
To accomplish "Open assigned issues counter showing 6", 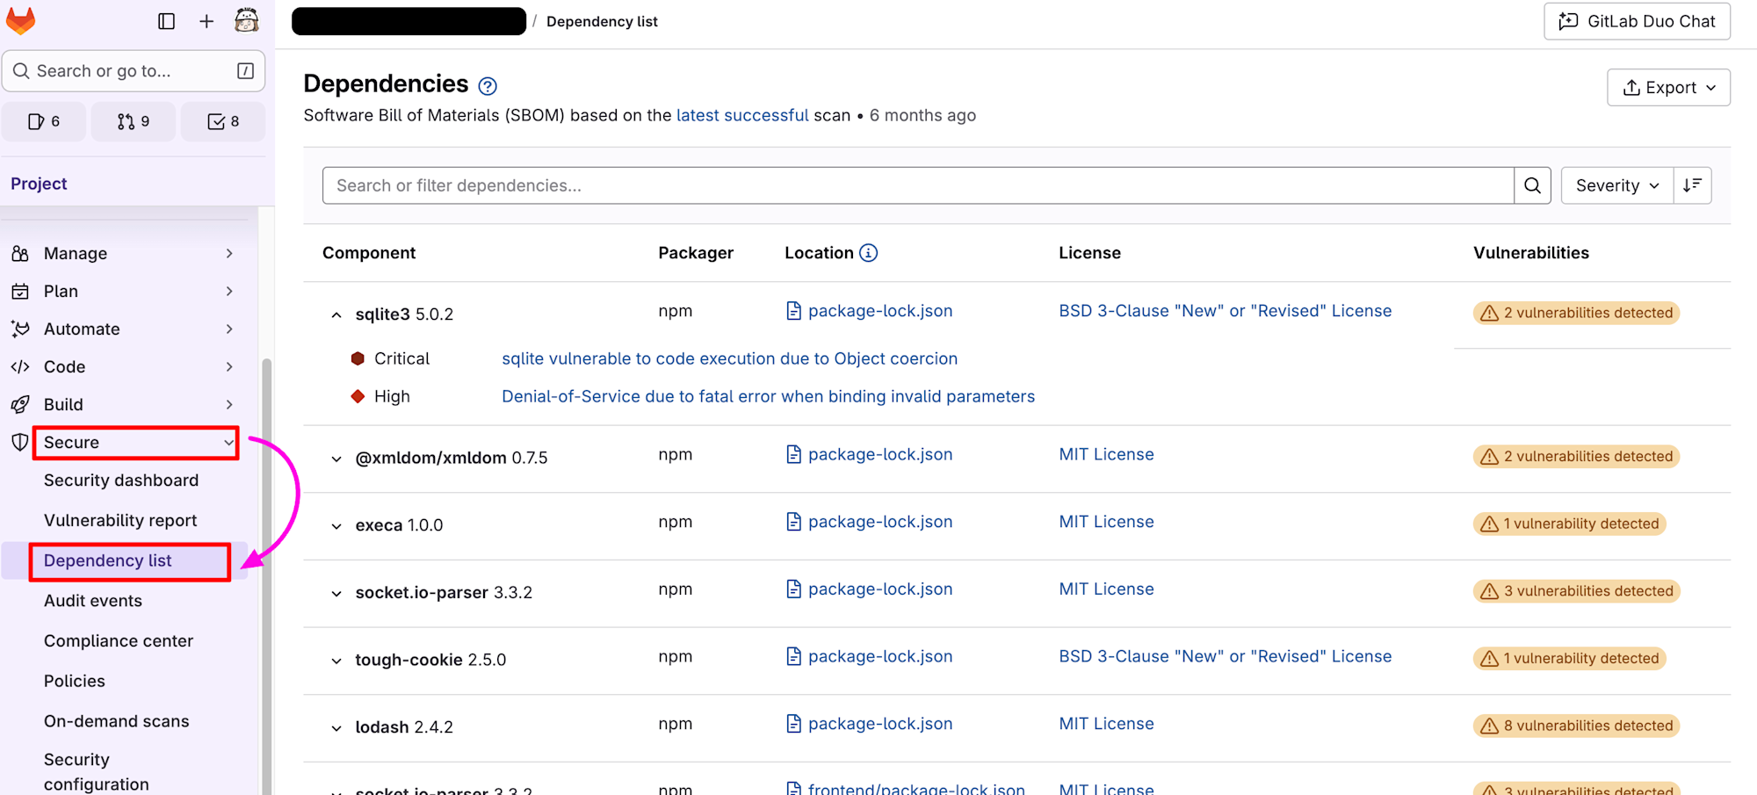I will coord(44,121).
